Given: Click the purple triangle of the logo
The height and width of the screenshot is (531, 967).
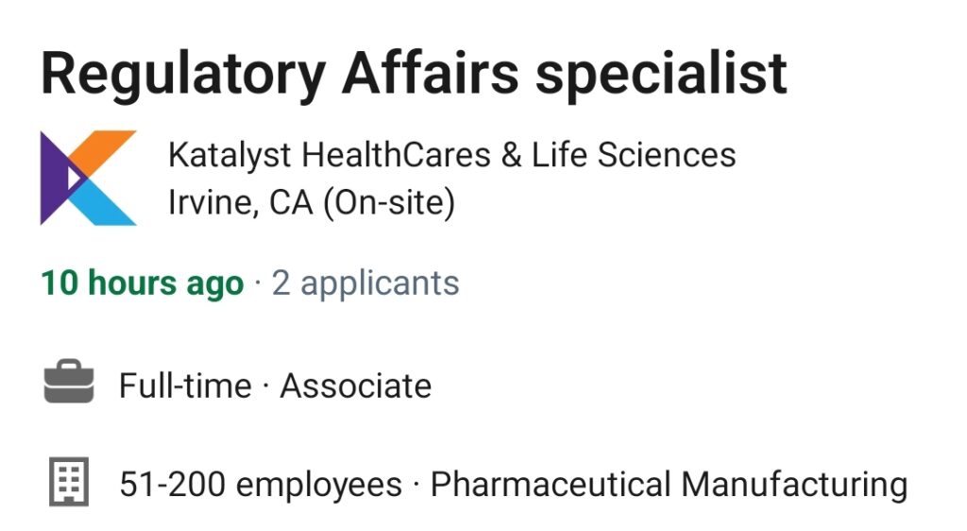Looking at the screenshot, I should [x=54, y=178].
